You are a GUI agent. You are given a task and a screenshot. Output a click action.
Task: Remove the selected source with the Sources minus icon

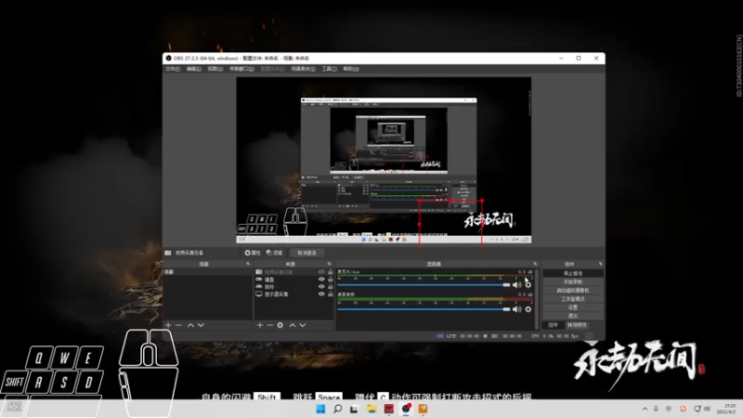[x=269, y=325]
